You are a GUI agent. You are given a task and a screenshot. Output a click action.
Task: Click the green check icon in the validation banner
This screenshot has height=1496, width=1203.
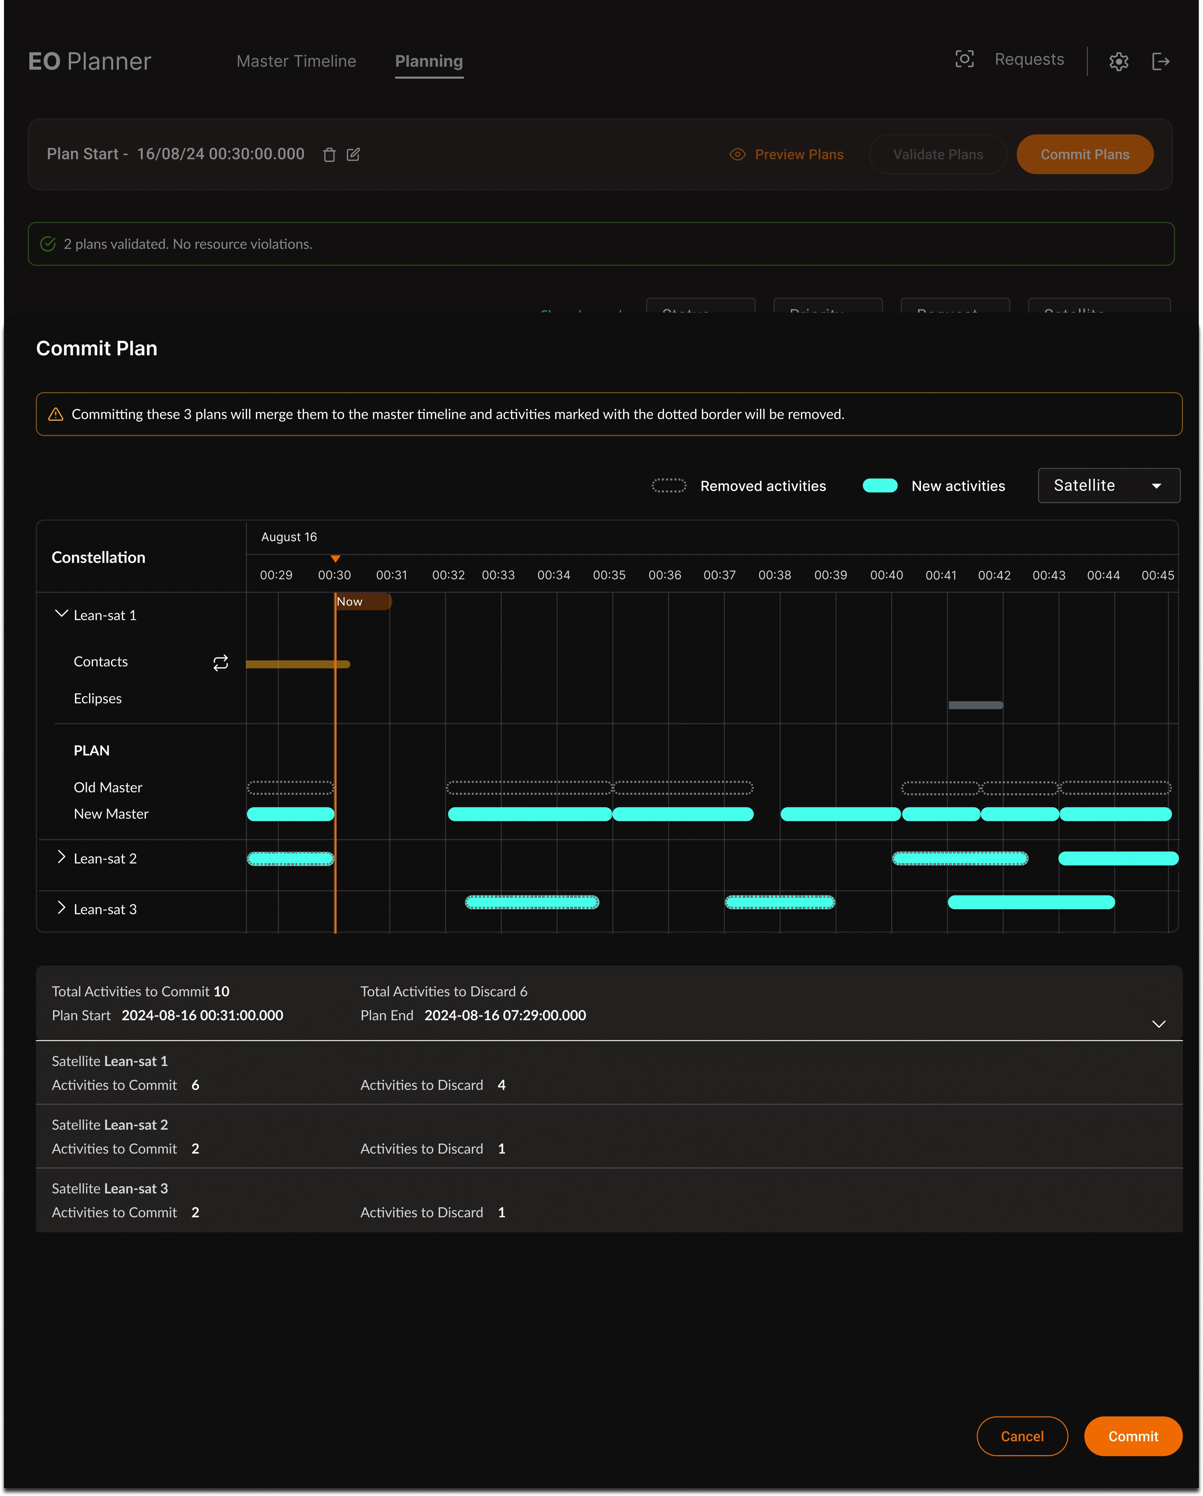coord(48,244)
